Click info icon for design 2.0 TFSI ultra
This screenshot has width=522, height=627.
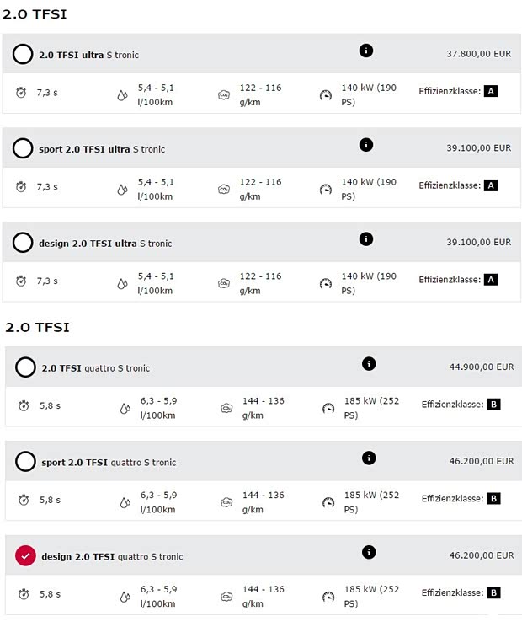[365, 239]
